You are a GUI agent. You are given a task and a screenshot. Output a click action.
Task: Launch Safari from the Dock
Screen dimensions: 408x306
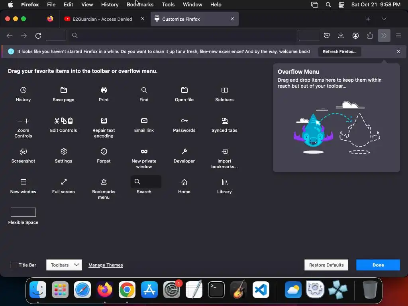(x=82, y=290)
